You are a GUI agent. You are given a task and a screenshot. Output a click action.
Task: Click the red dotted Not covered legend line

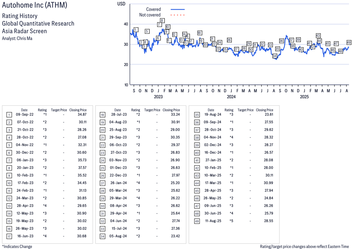[x=178, y=15]
